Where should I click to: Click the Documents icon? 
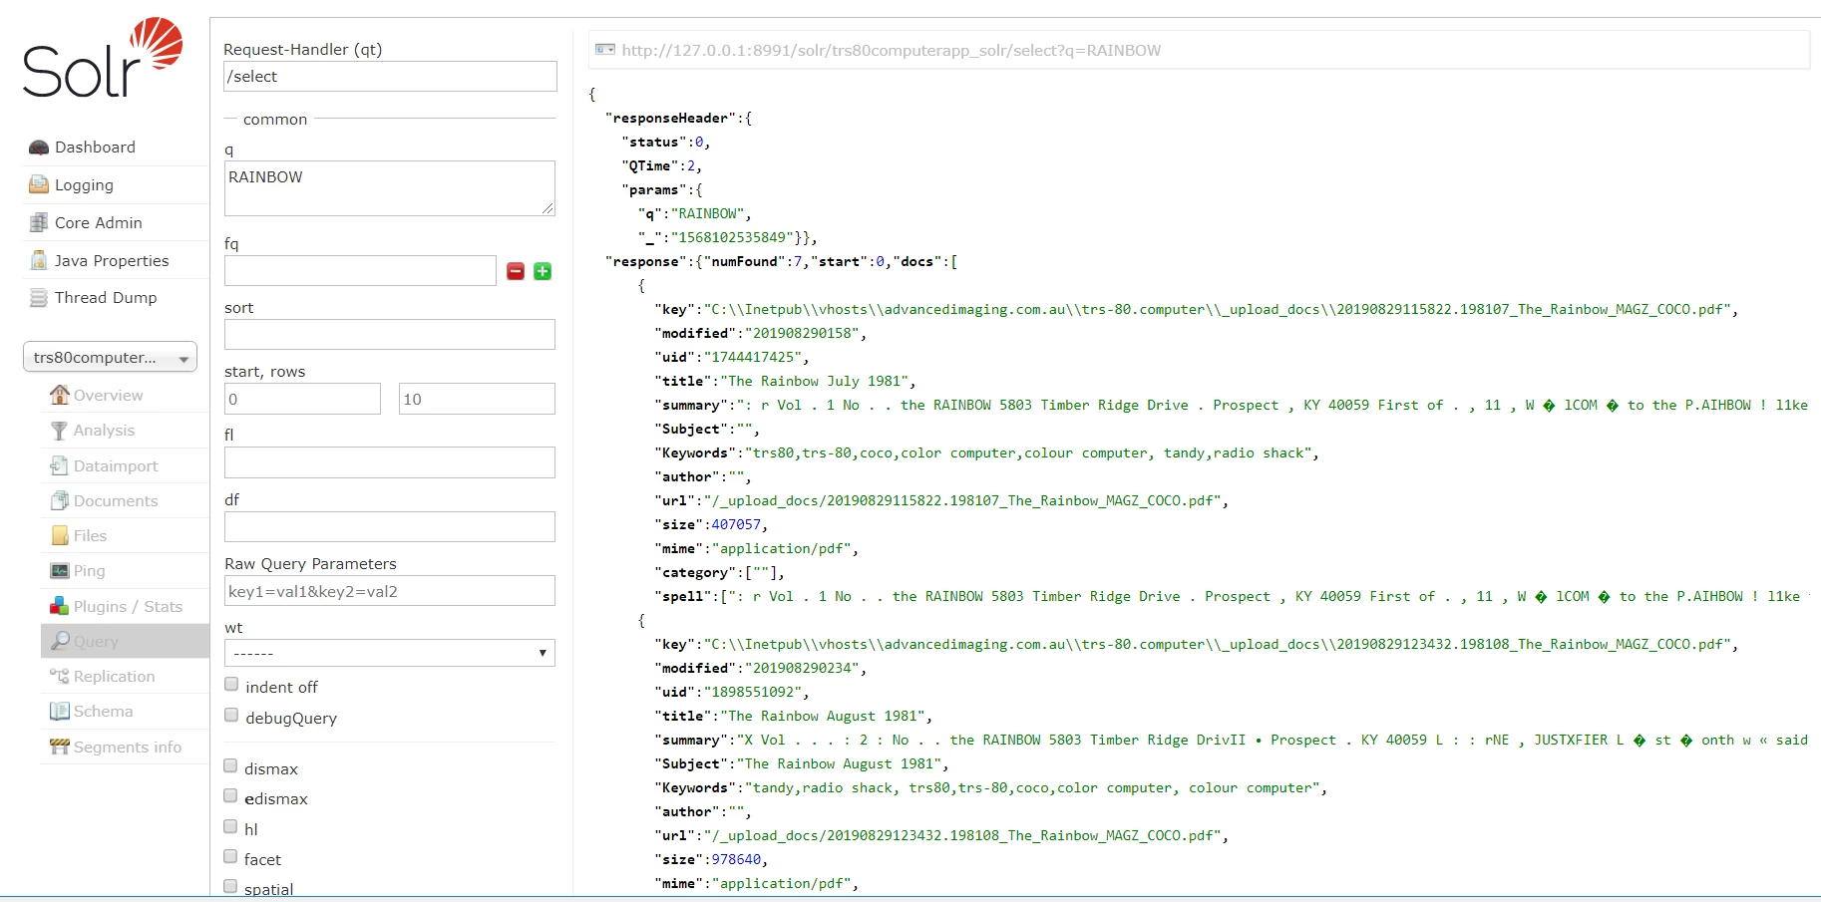pos(60,500)
